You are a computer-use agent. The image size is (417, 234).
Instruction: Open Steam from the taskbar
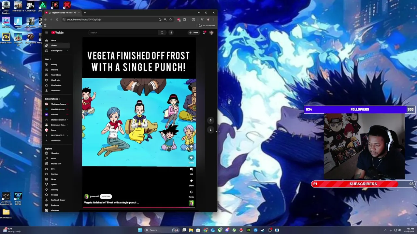[263, 230]
